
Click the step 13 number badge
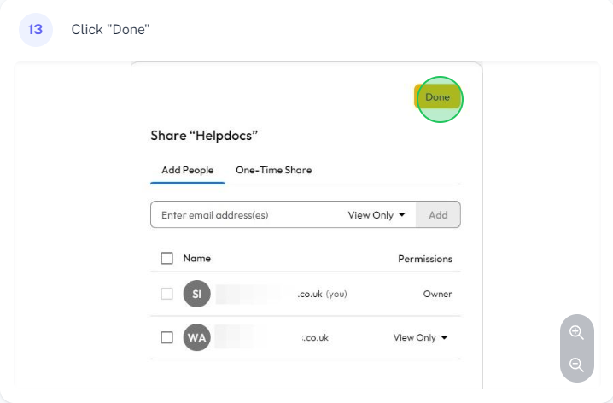tap(36, 30)
